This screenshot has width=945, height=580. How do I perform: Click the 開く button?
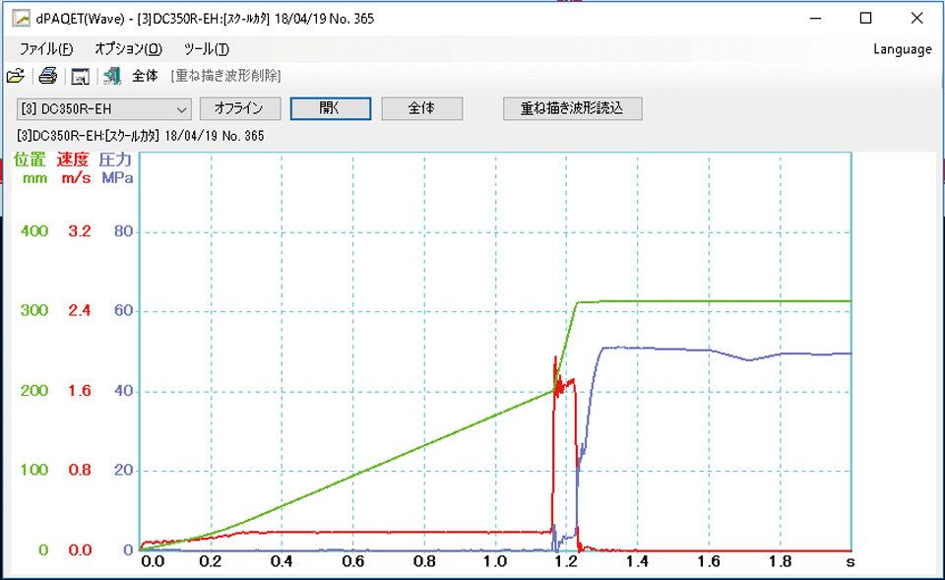tap(331, 108)
